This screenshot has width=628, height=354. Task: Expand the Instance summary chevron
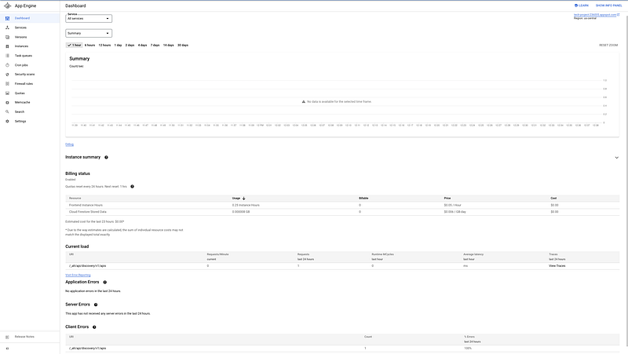(616, 158)
